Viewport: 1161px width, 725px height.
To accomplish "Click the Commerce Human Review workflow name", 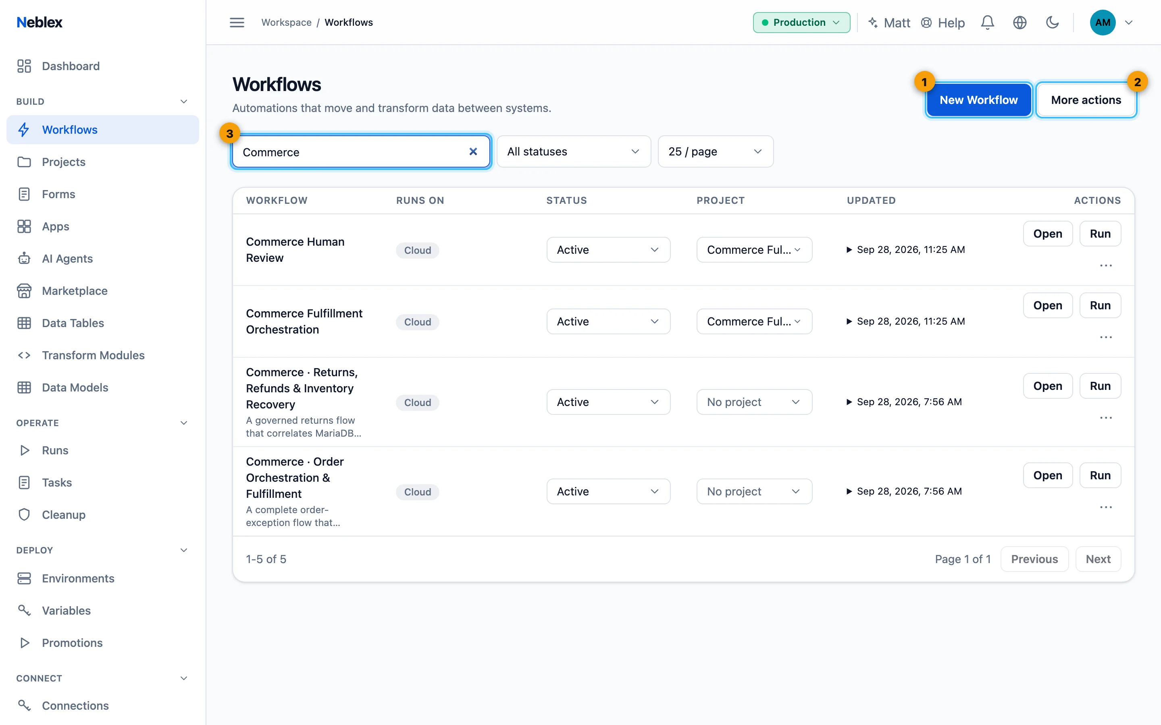I will (x=295, y=249).
